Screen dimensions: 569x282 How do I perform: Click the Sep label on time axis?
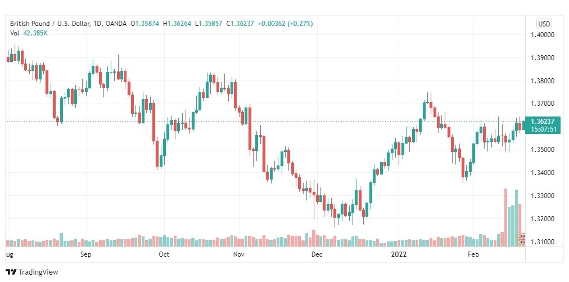(x=86, y=254)
